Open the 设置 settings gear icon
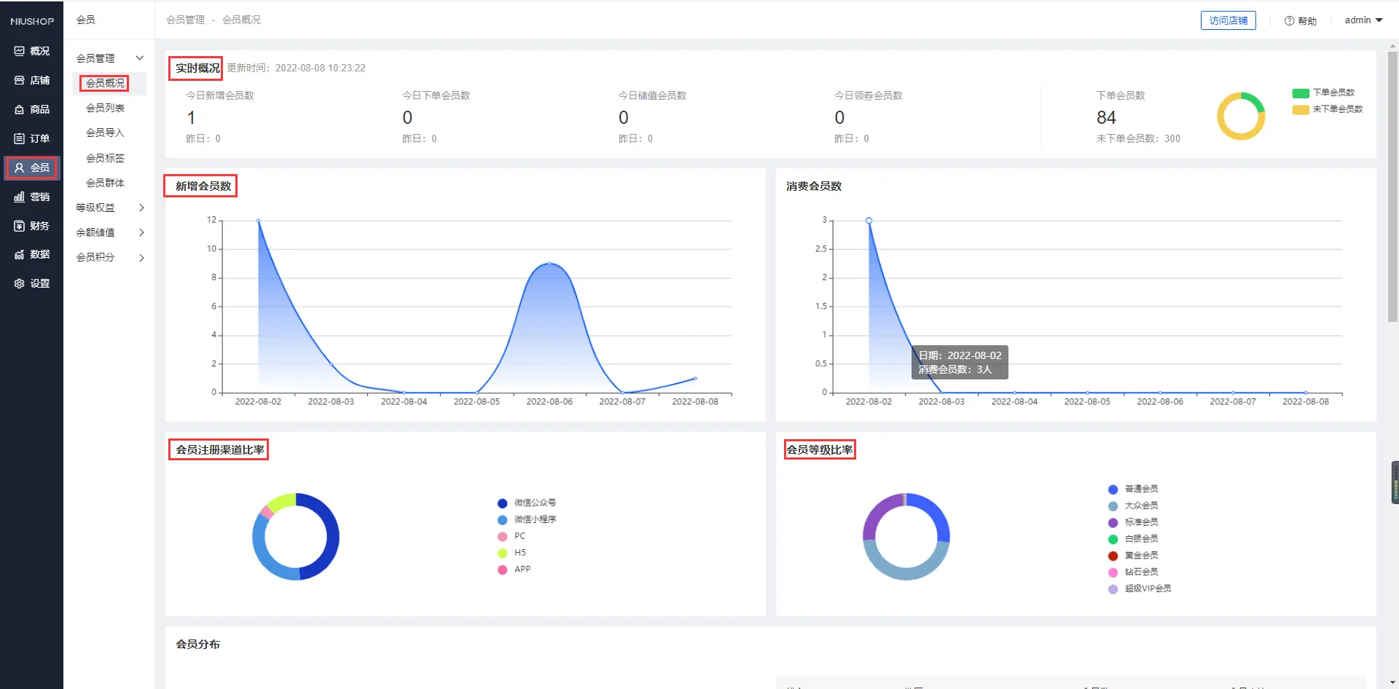The width and height of the screenshot is (1399, 689). coord(20,283)
